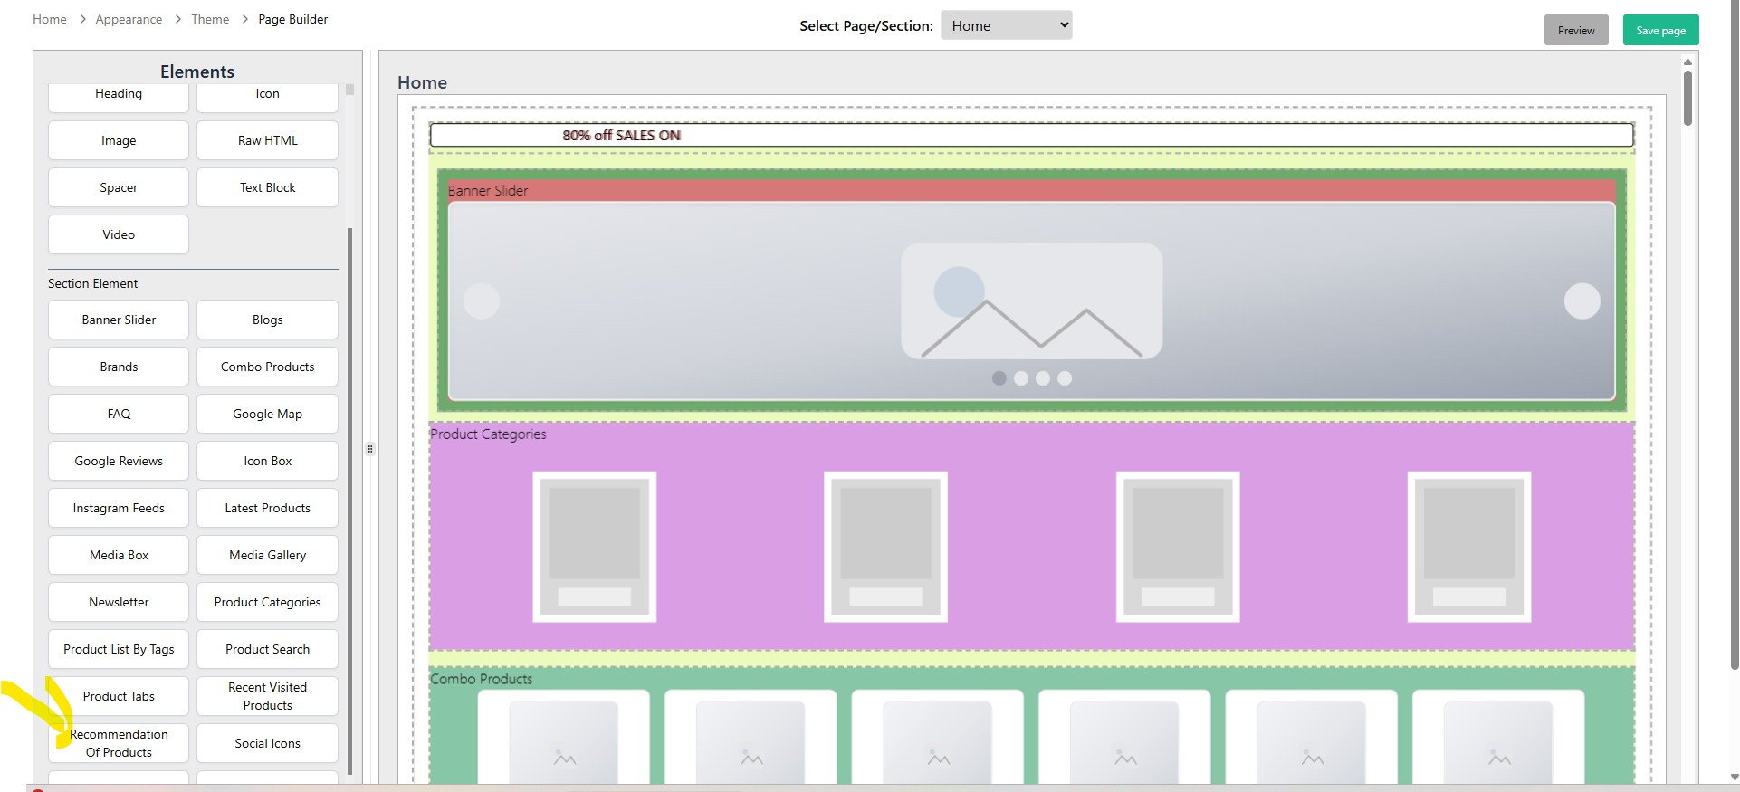Pick the Spacer element

119,187
